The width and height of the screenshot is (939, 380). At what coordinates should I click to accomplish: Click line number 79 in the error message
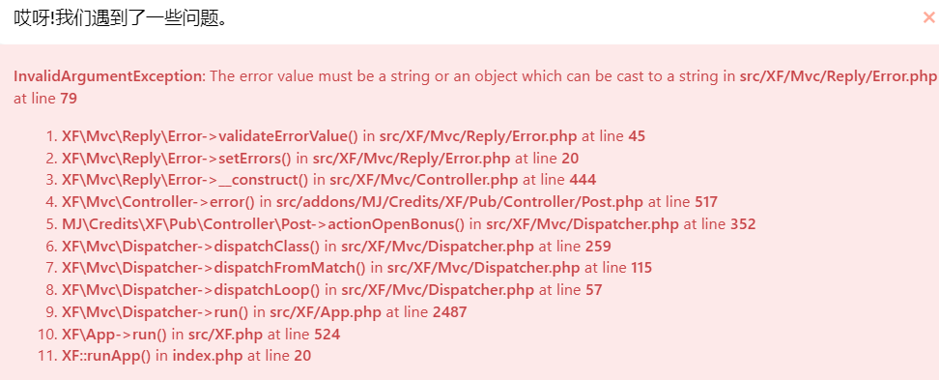(69, 99)
